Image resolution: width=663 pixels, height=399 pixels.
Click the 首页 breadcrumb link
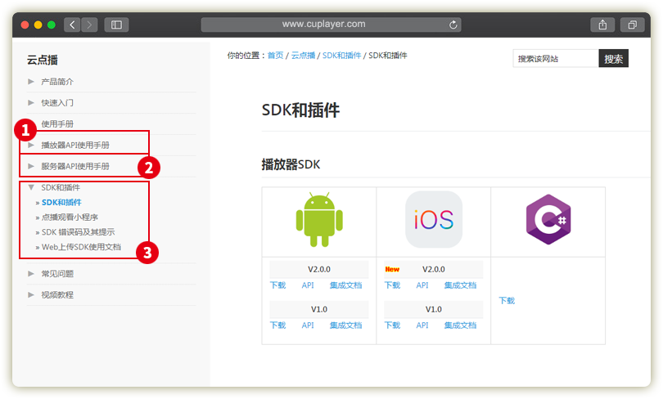[275, 56]
